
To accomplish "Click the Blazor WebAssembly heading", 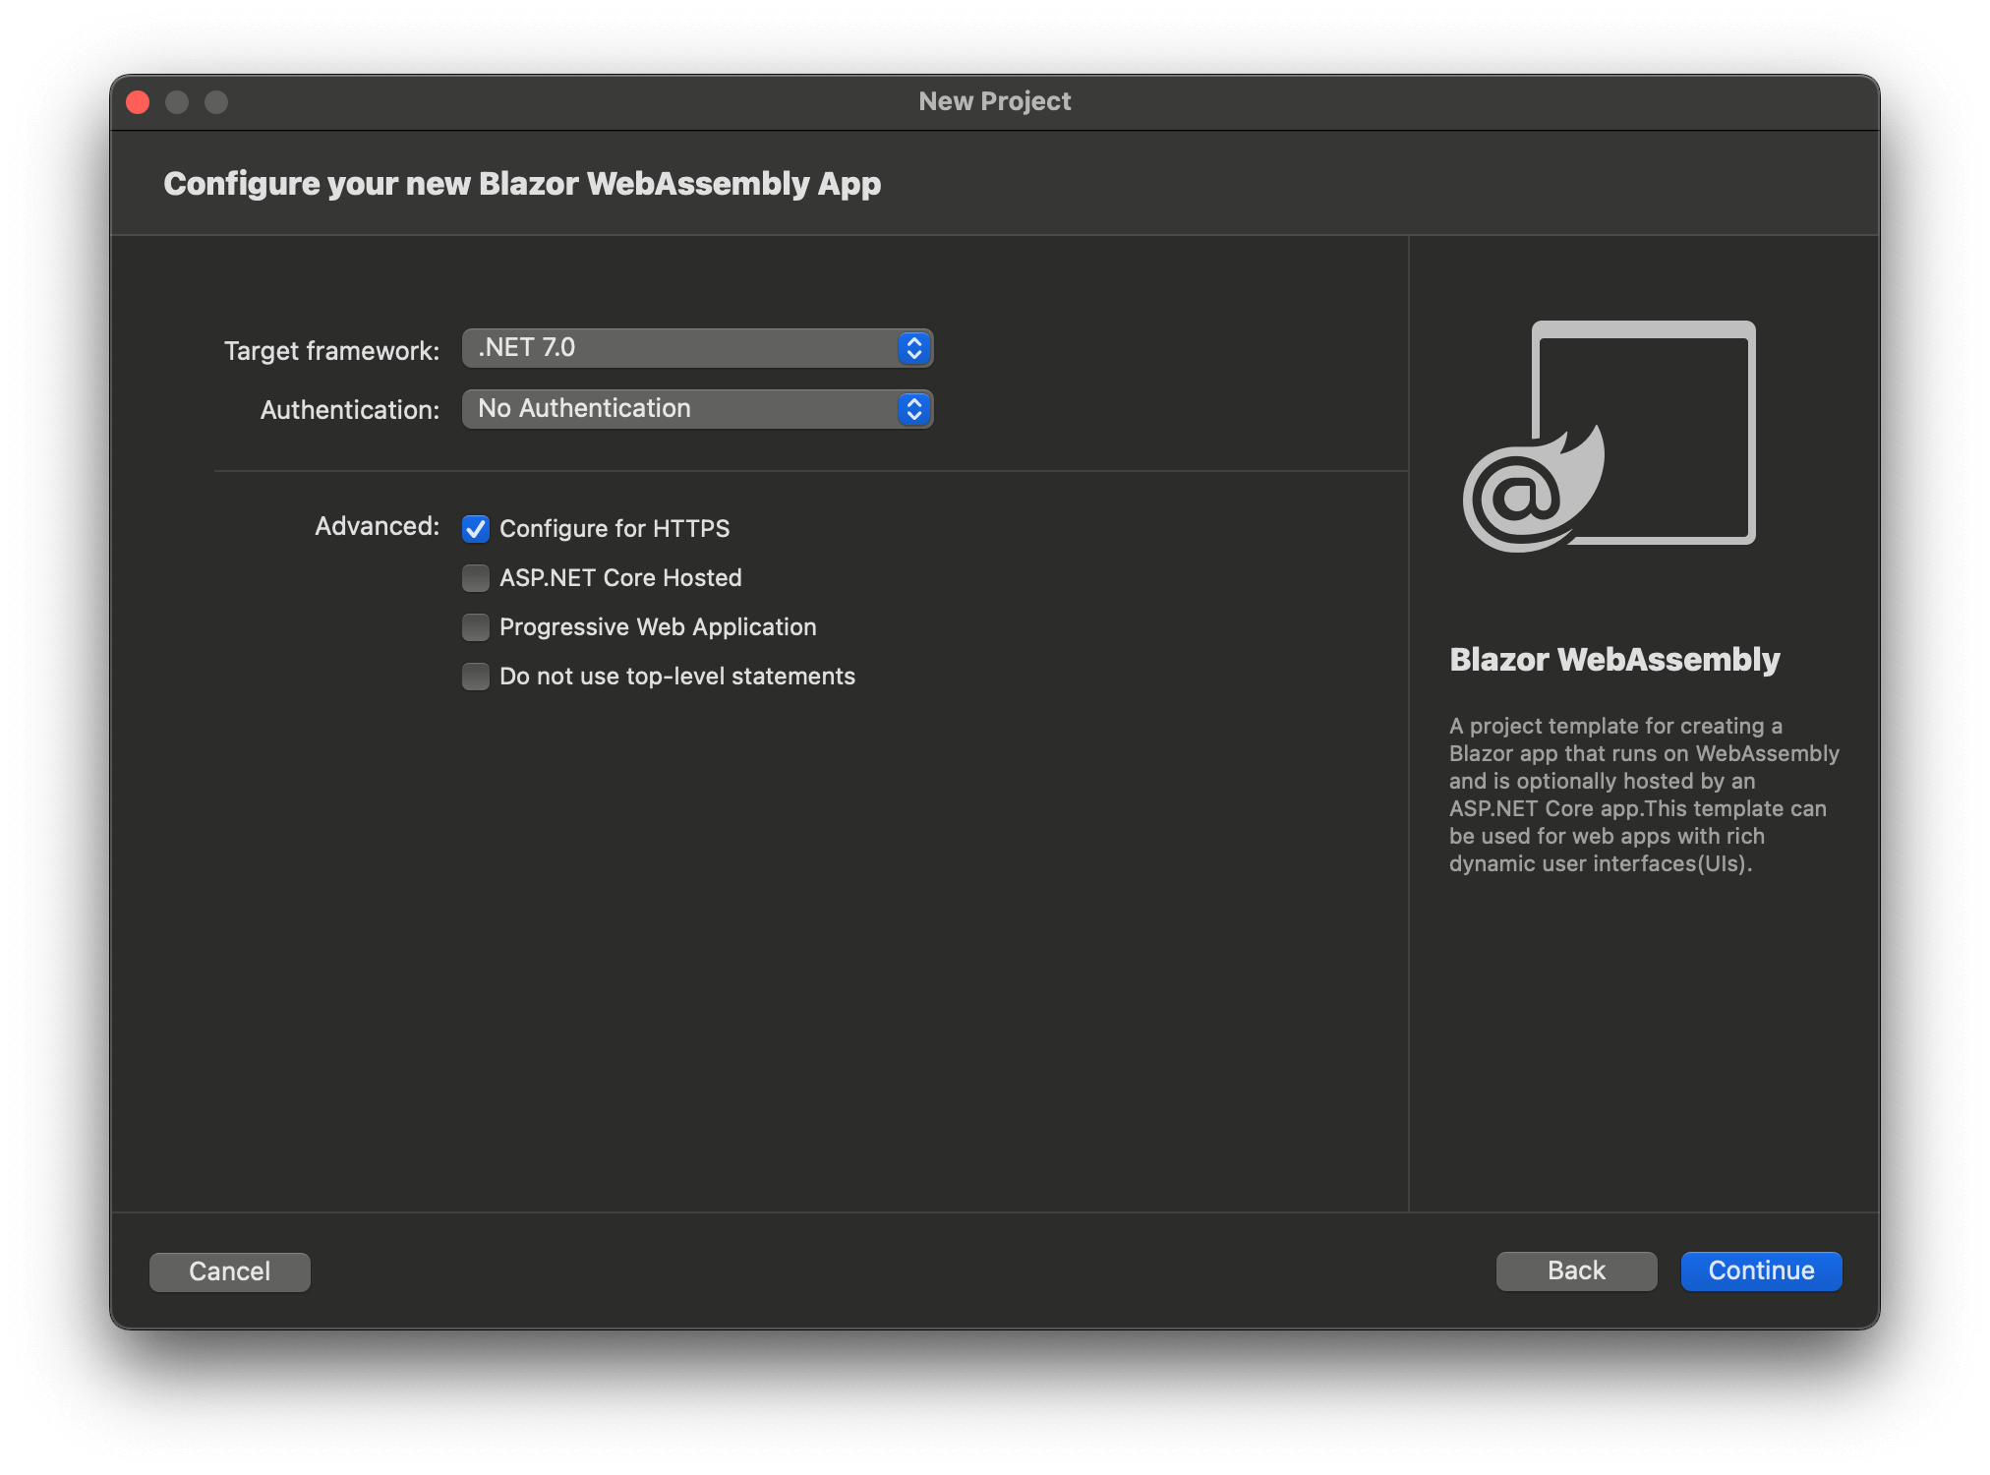I will pos(1614,659).
